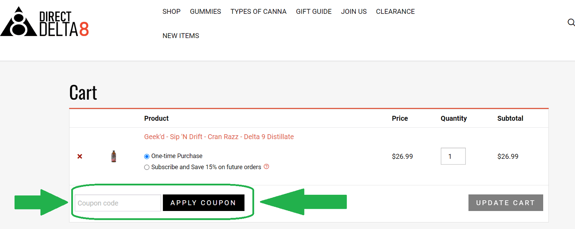Expand TYPES OF CANNA menu
575x229 pixels.
point(258,12)
